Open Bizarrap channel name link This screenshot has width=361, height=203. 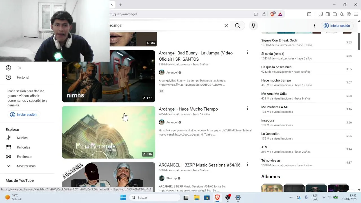point(171,178)
